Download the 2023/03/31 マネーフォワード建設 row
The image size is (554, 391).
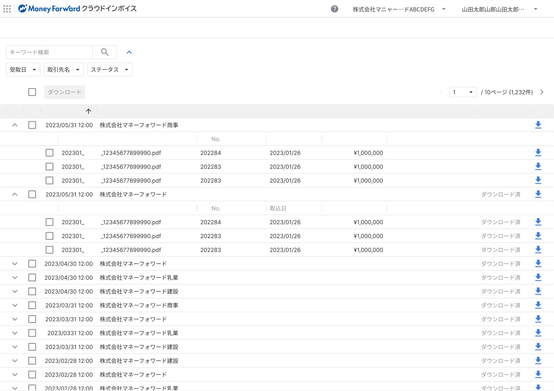(538, 347)
